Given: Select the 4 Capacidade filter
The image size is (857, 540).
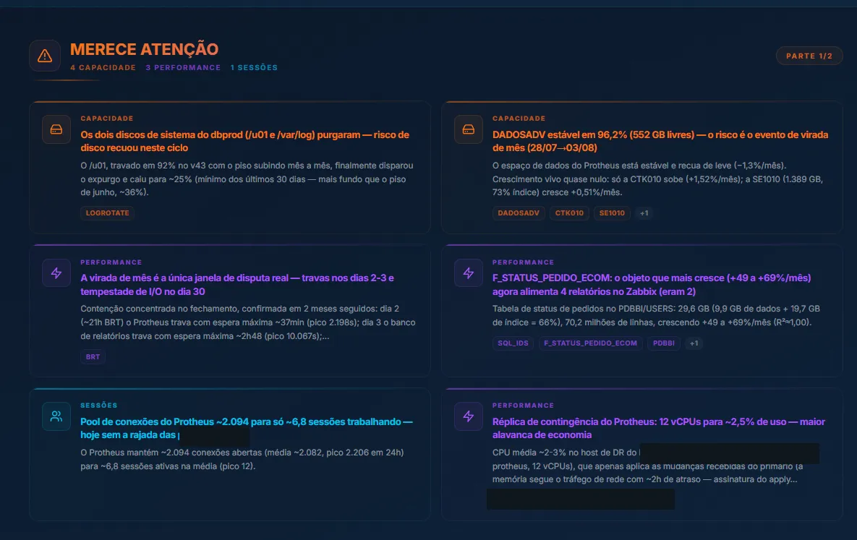Looking at the screenshot, I should point(103,68).
